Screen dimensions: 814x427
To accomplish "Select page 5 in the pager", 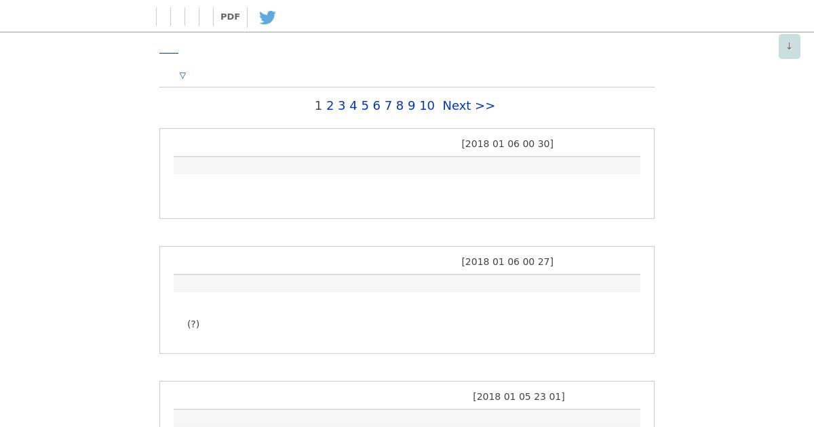I will [x=365, y=106].
